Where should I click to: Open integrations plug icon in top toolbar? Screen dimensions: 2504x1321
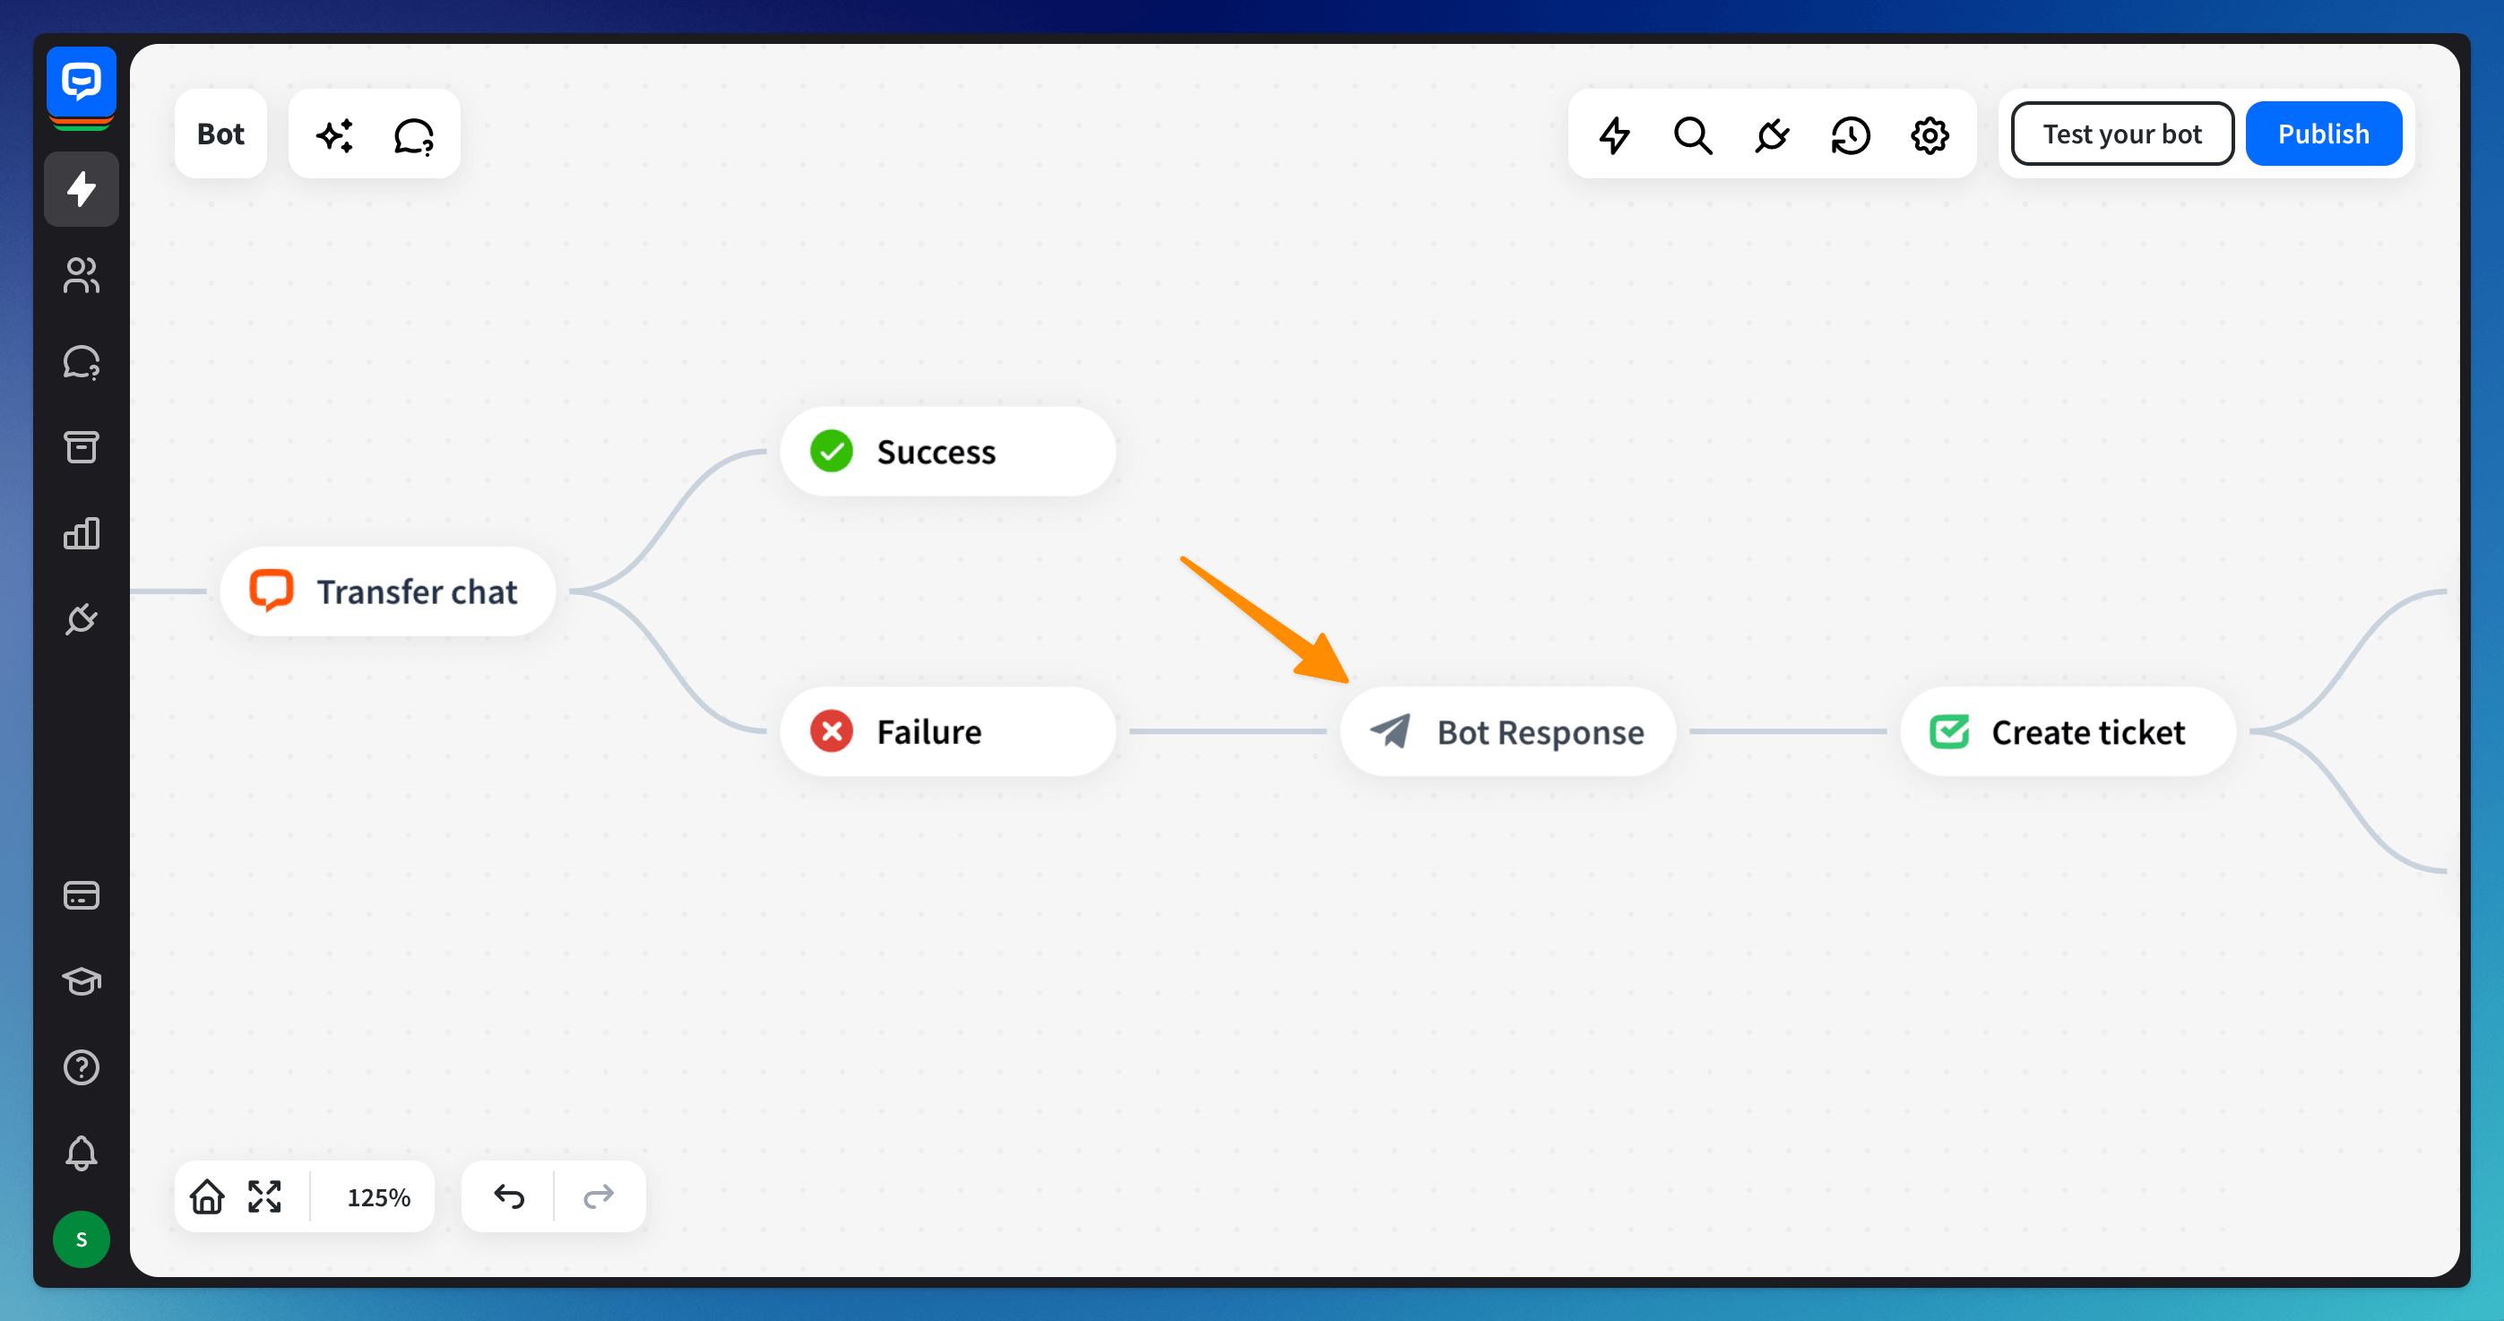[x=1772, y=135]
